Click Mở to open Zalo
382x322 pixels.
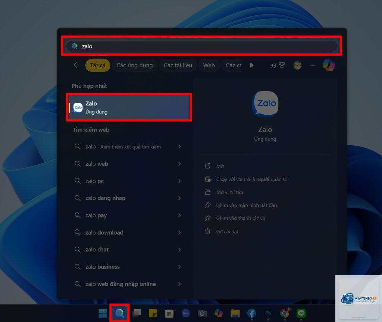[220, 166]
